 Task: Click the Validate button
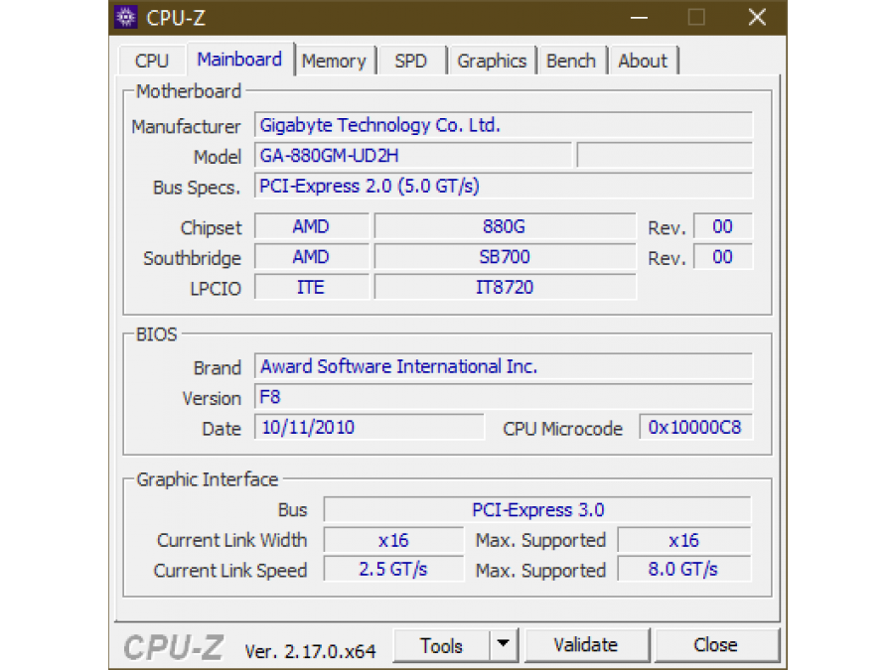tap(585, 645)
